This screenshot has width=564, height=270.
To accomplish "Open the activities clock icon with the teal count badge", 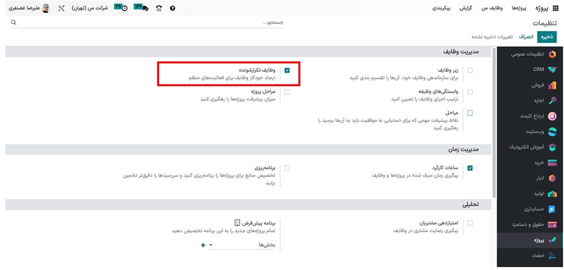I will coord(121,7).
